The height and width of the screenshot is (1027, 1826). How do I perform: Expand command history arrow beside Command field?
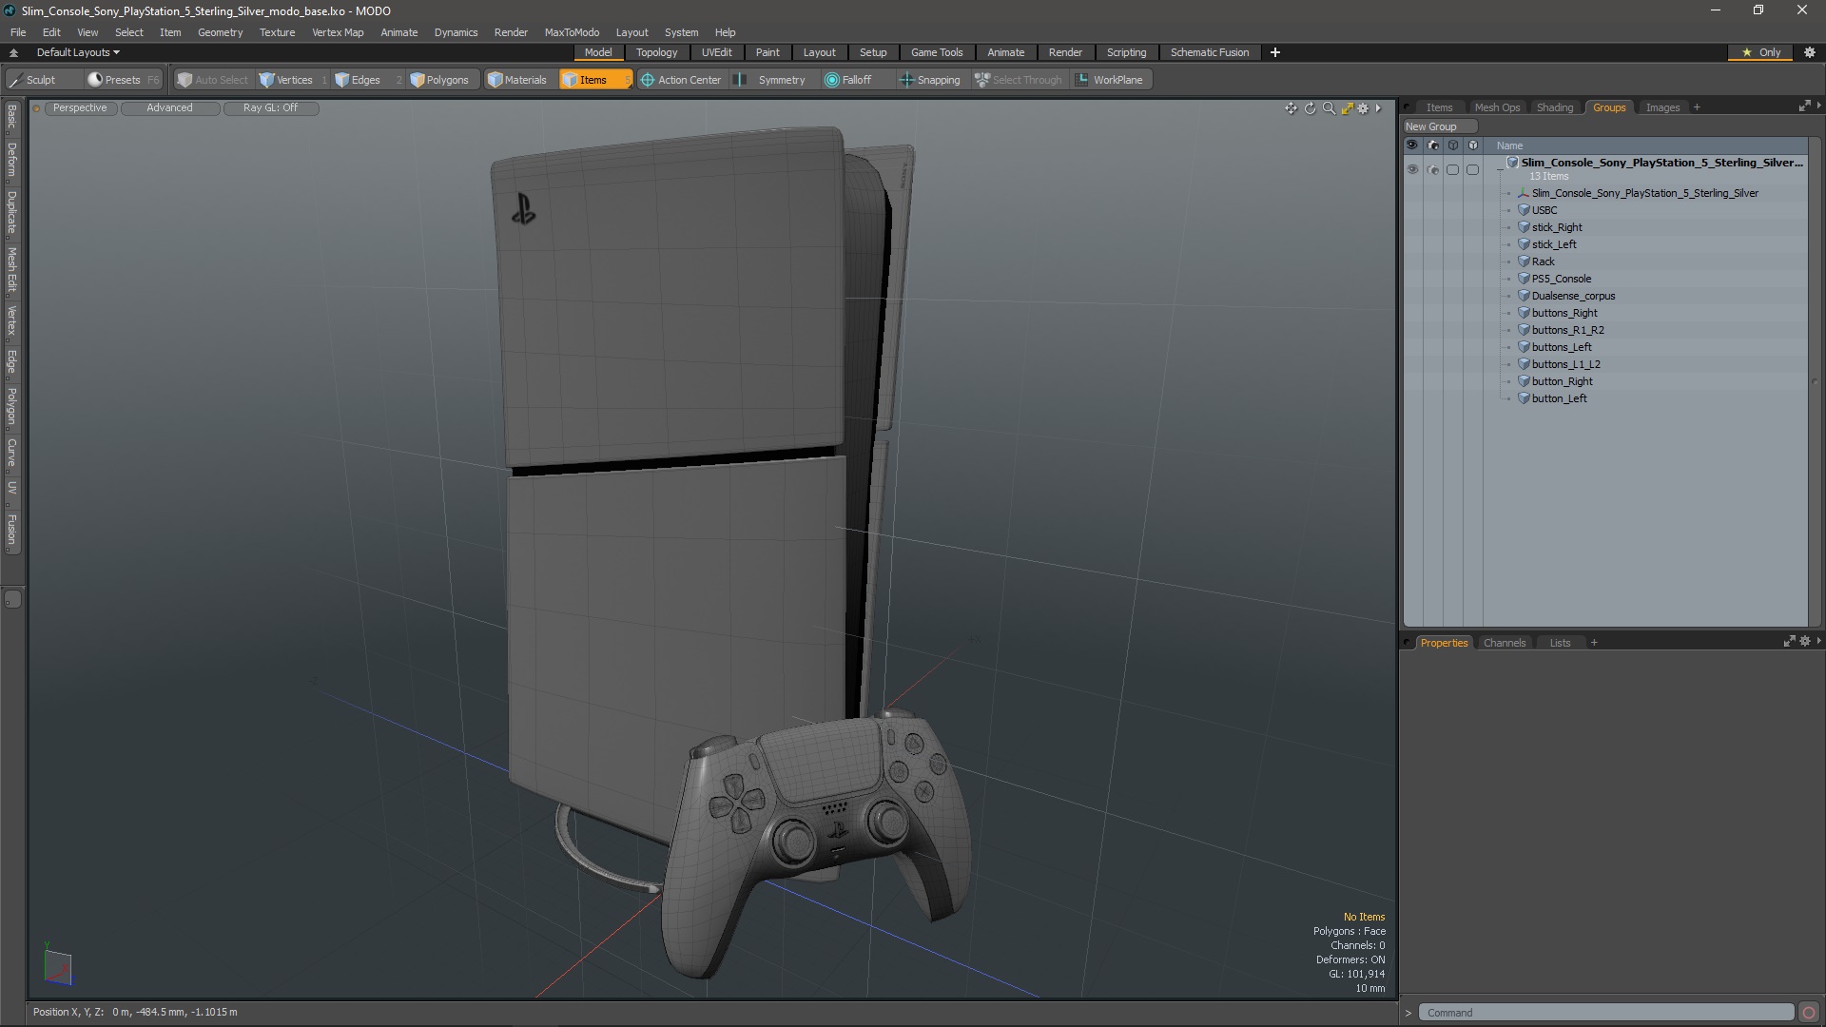click(1408, 1013)
